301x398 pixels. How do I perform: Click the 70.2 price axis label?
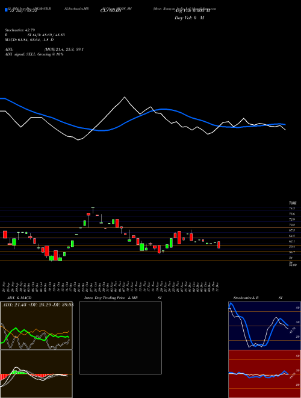292,225
